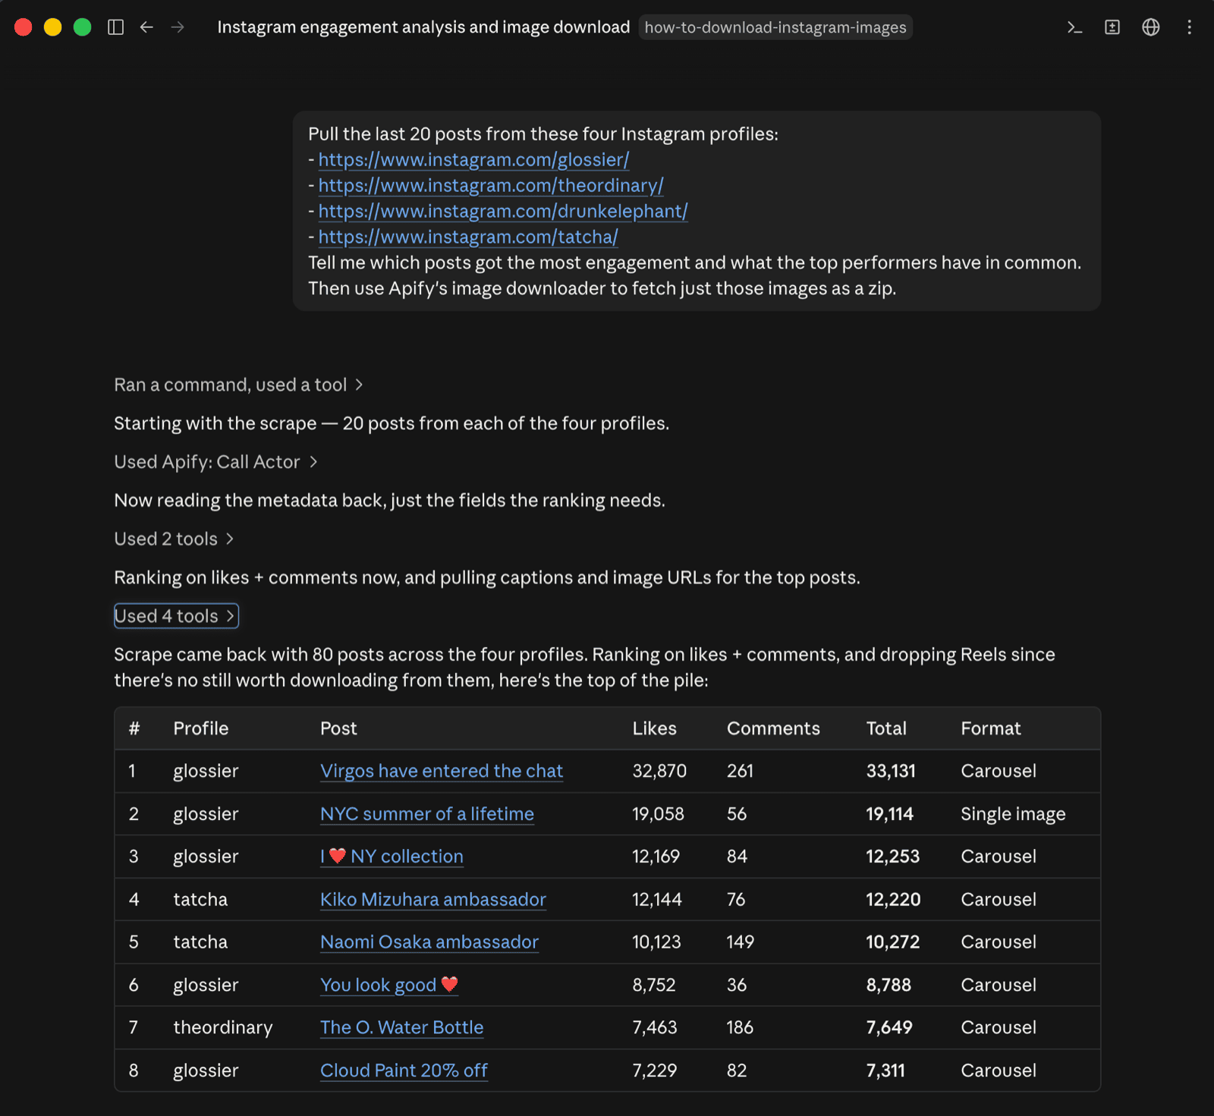Click the 'Post' column header

click(338, 728)
